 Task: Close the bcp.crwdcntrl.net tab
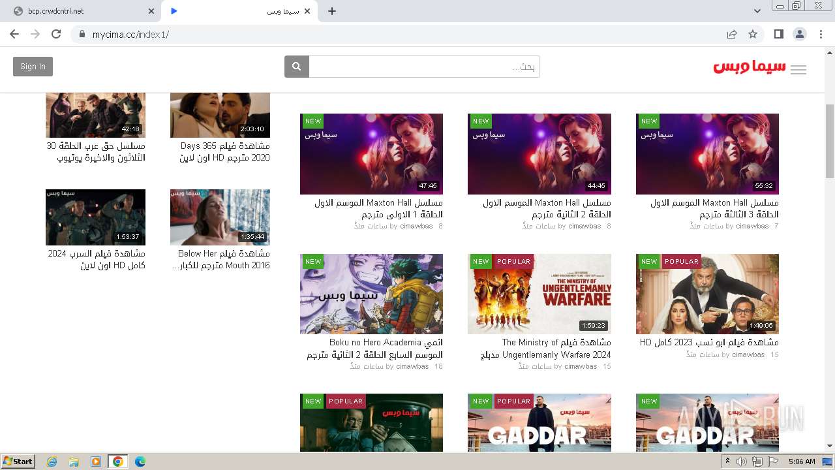(151, 11)
